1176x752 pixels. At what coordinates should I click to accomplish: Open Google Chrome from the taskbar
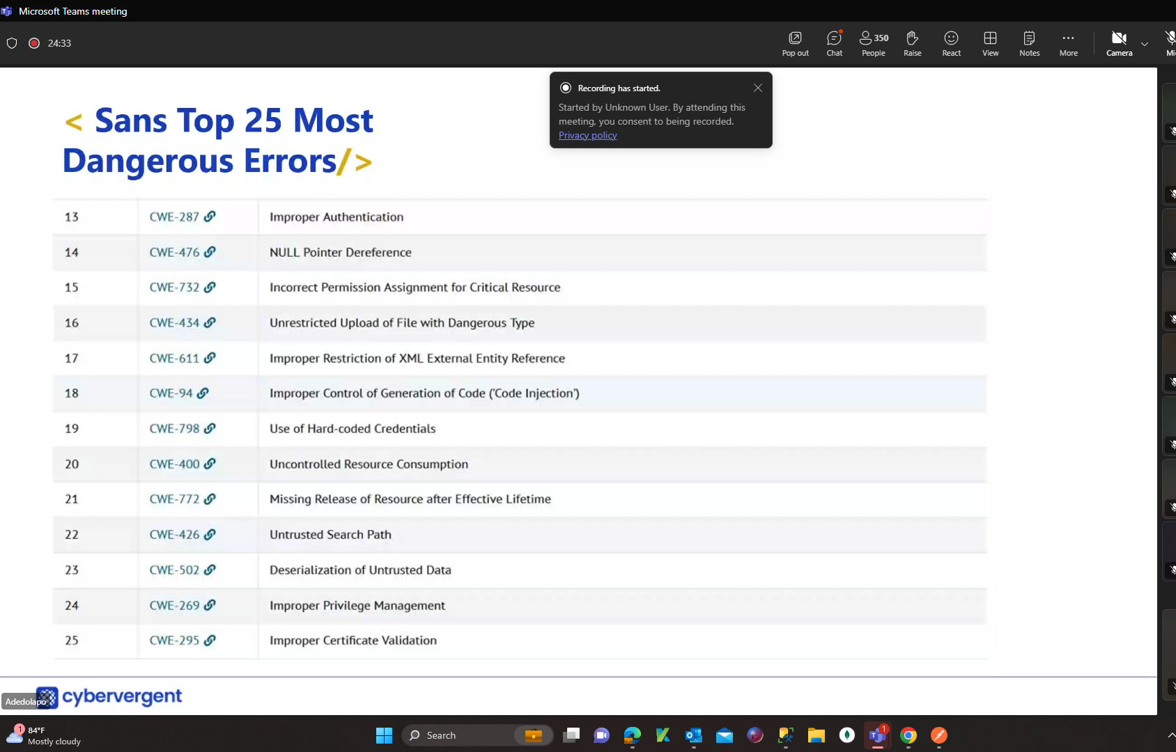click(908, 735)
